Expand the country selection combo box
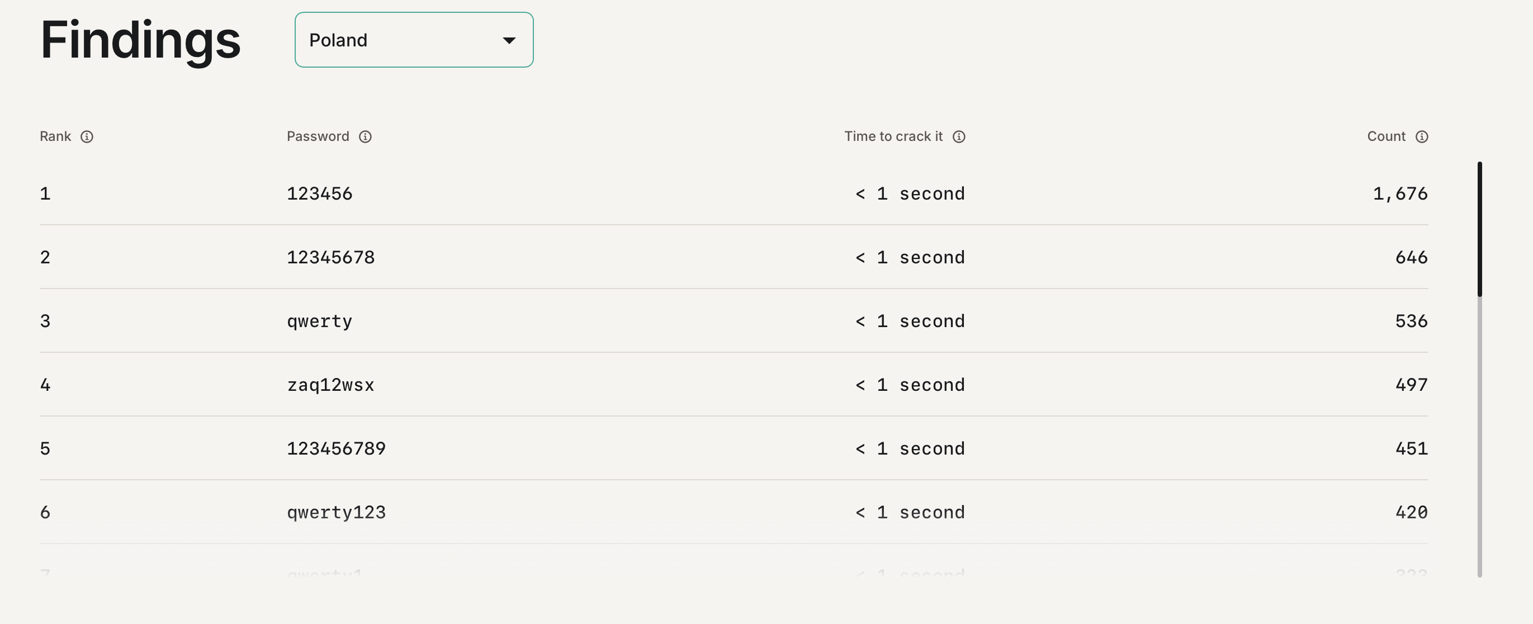Screen dimensions: 1533x624 pyautogui.click(x=414, y=40)
